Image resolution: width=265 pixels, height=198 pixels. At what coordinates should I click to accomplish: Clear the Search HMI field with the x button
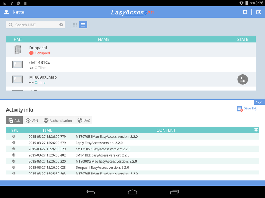click(x=61, y=25)
